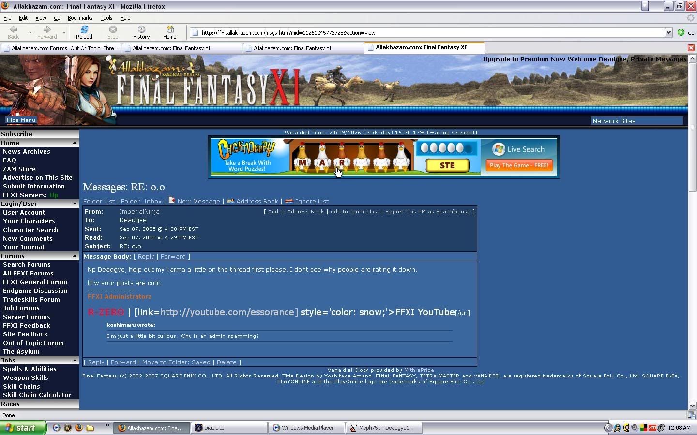
Task: Switch to the Diablo II taskbar window
Action: 229,428
